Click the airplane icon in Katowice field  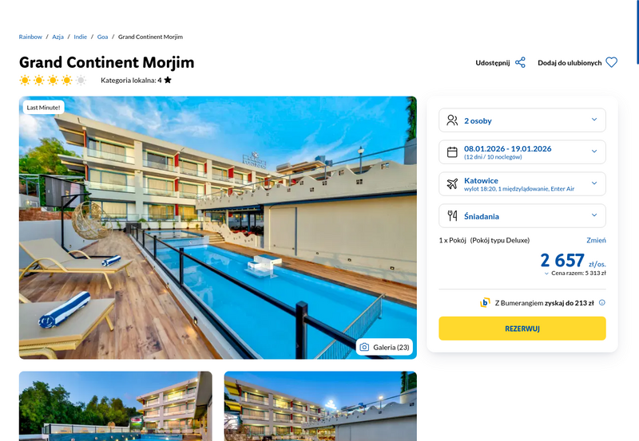click(452, 184)
